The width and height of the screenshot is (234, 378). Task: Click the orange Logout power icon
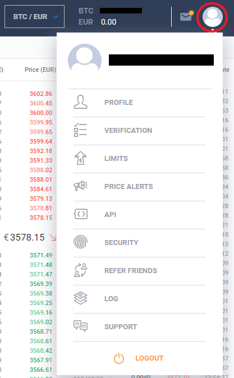(119, 358)
